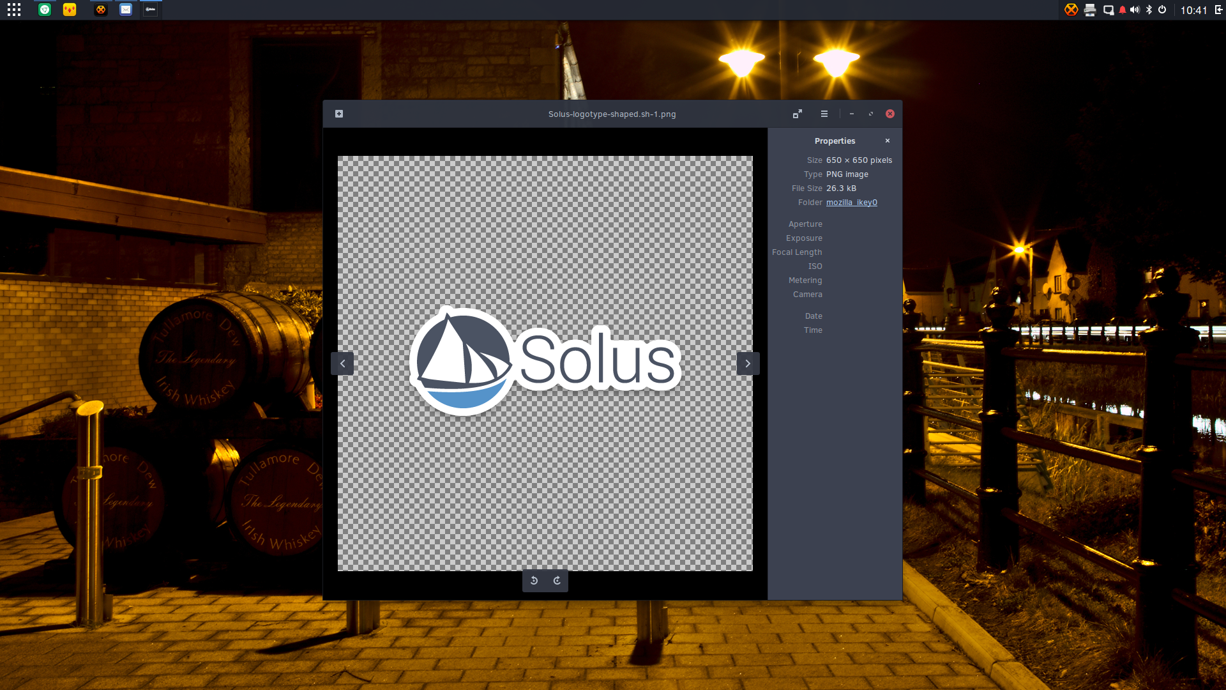Click the Solus logo image
Viewport: 1226px width, 690px height.
tap(545, 361)
